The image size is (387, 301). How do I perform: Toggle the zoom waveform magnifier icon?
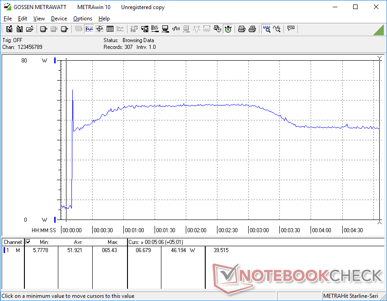[267, 29]
